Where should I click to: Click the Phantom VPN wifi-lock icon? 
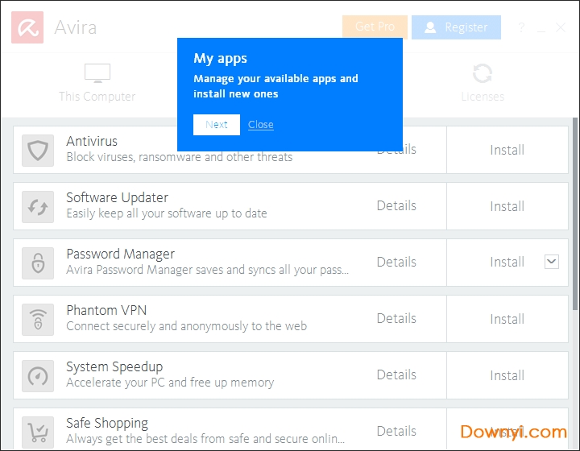pyautogui.click(x=38, y=320)
